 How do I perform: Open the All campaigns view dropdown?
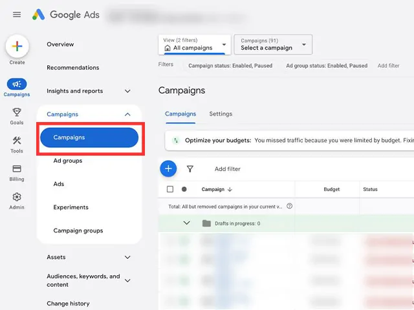[195, 45]
